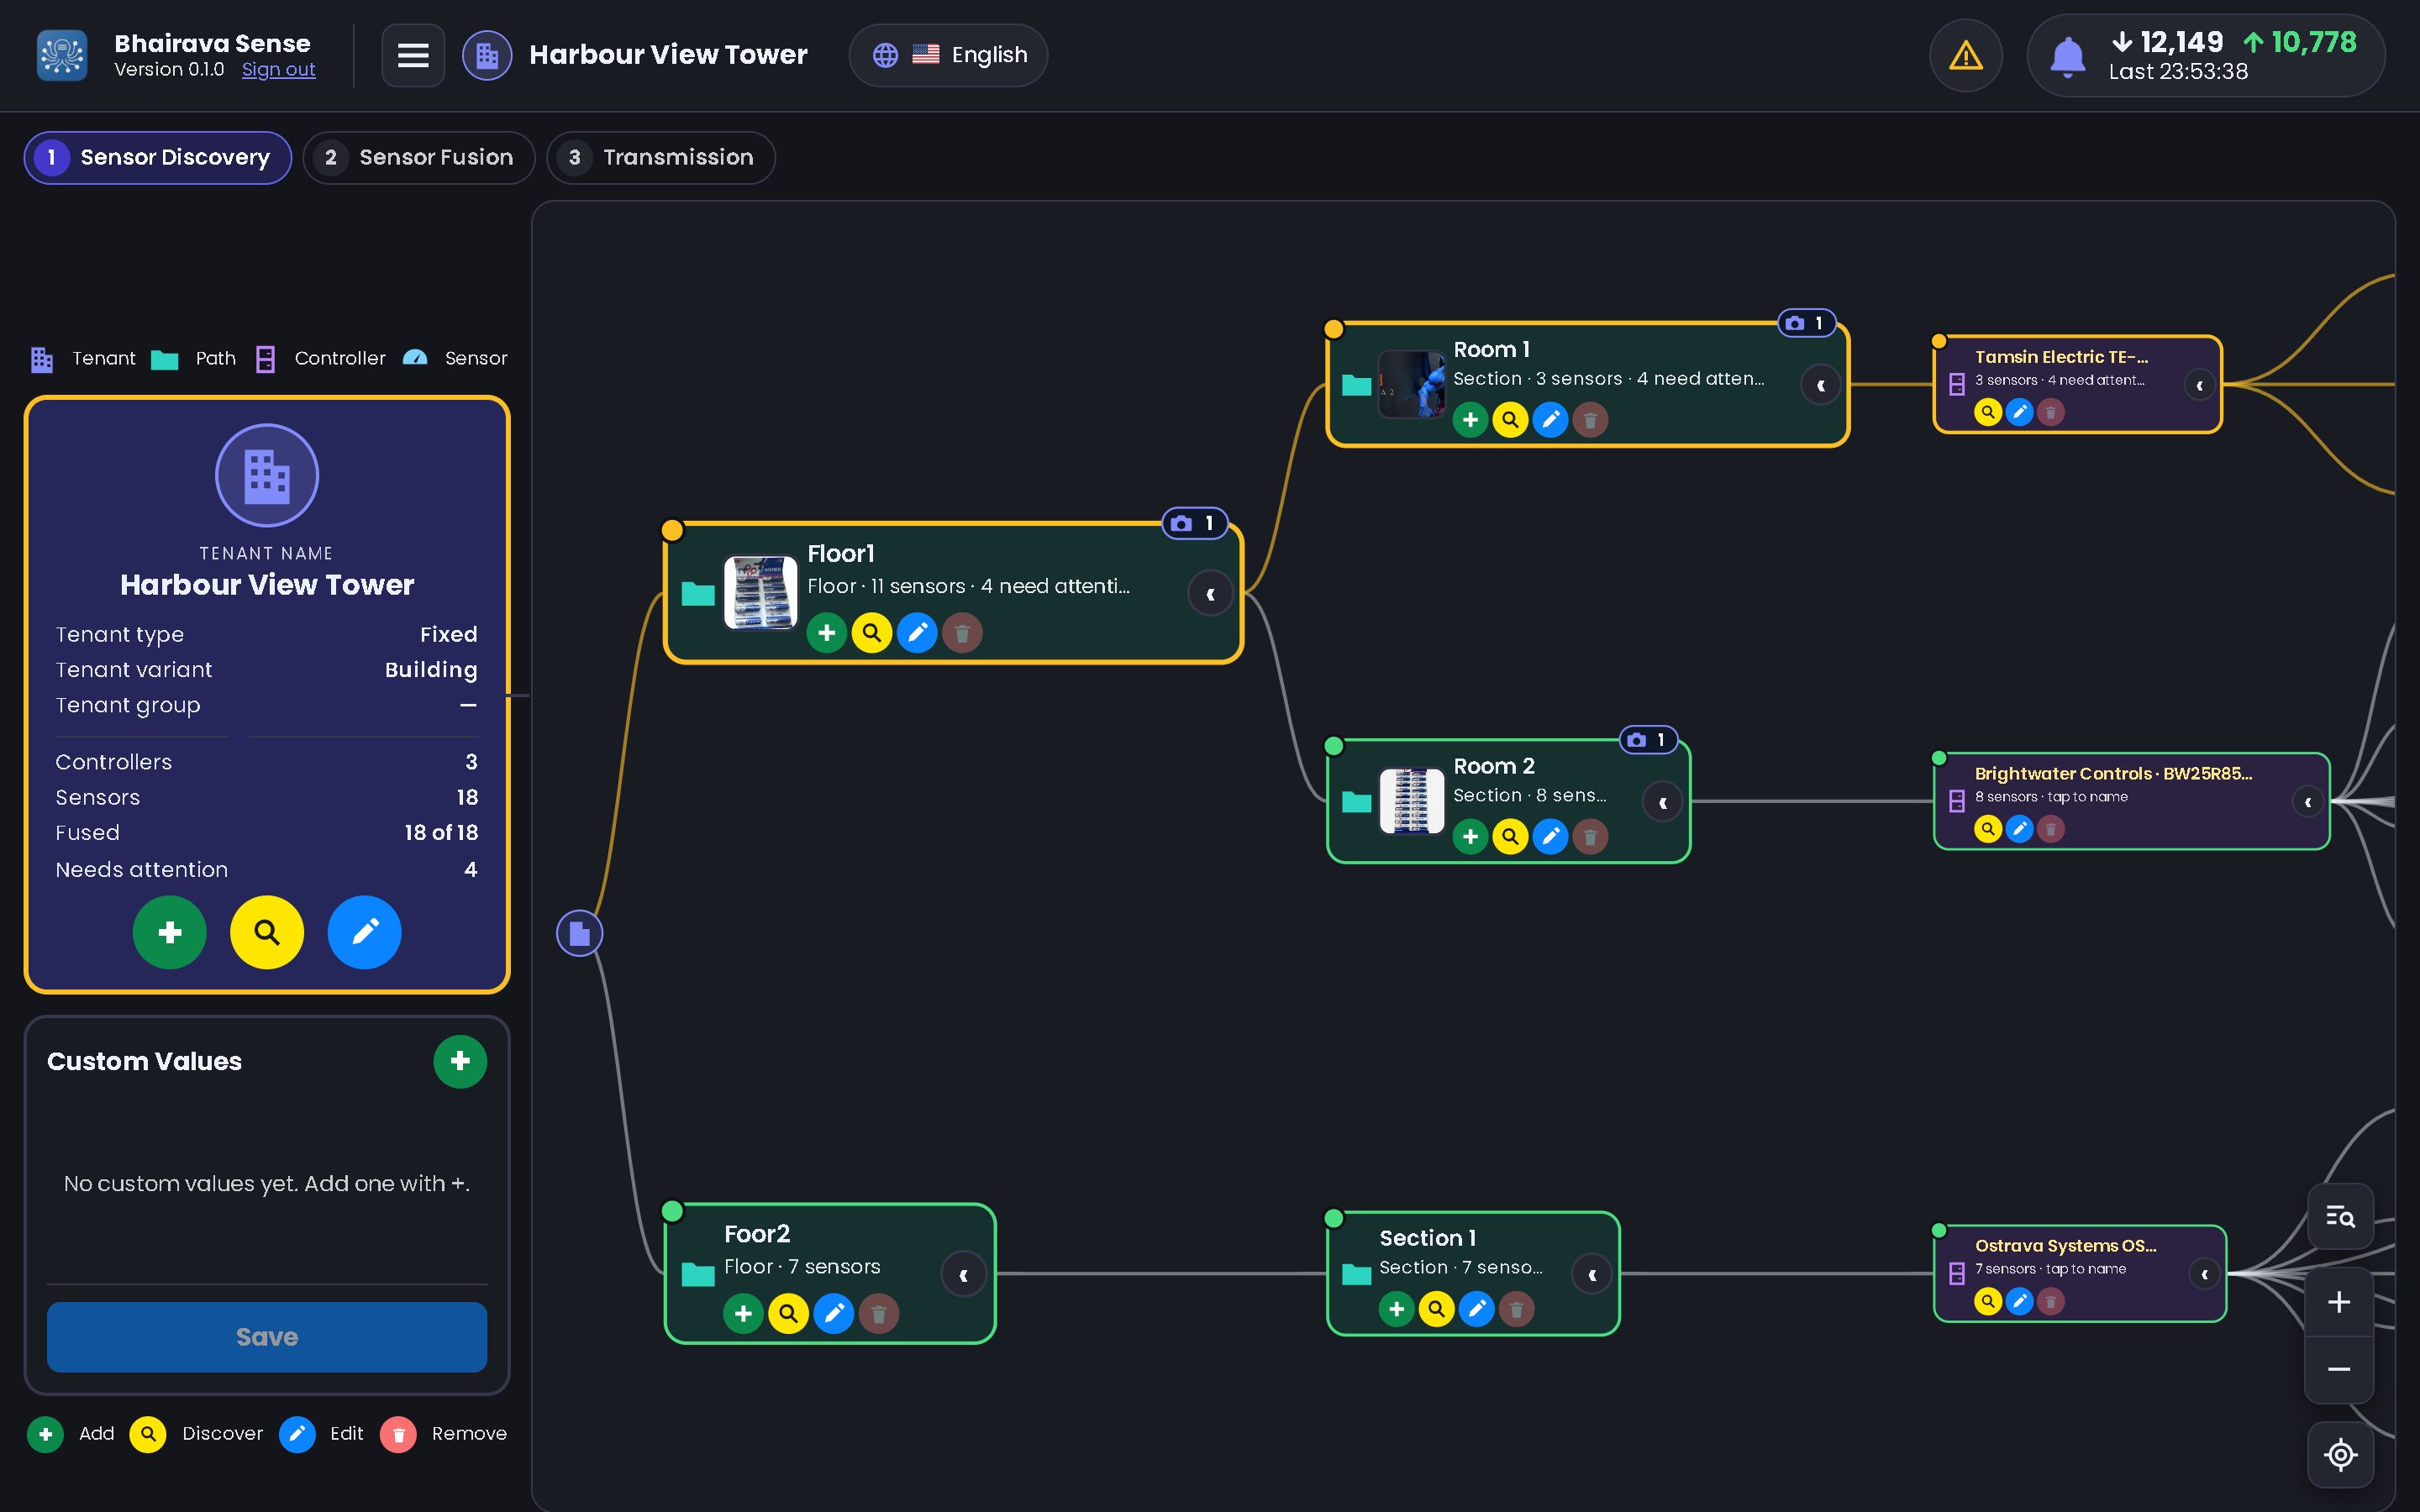Click the discover icon on Floor1 node
The image size is (2420, 1512).
point(872,633)
